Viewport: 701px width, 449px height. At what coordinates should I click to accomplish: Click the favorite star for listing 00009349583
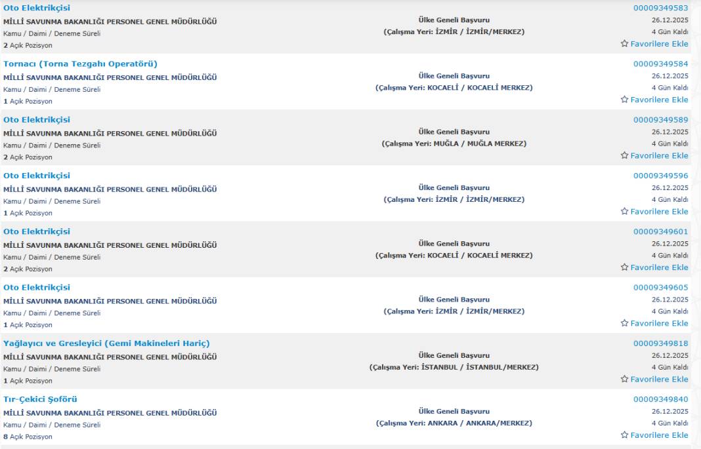(625, 44)
